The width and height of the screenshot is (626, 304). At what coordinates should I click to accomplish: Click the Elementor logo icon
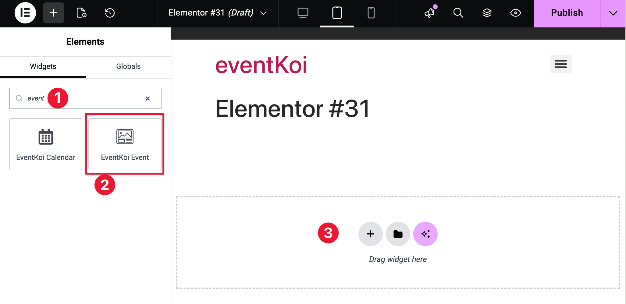click(x=25, y=13)
